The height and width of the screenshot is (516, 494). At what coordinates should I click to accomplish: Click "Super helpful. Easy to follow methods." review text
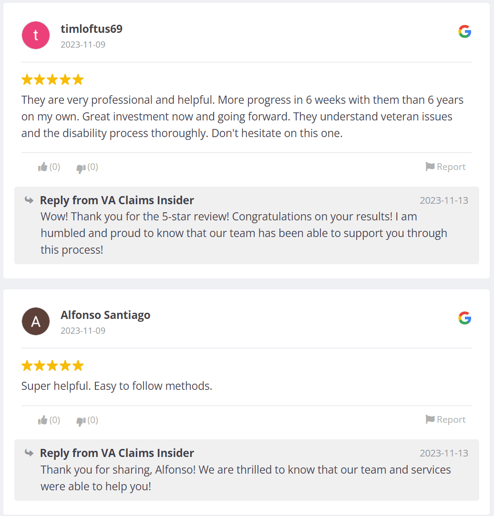[x=117, y=386]
